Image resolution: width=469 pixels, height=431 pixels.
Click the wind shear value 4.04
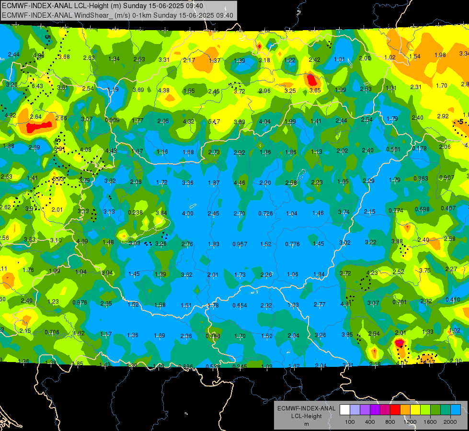[265, 122]
